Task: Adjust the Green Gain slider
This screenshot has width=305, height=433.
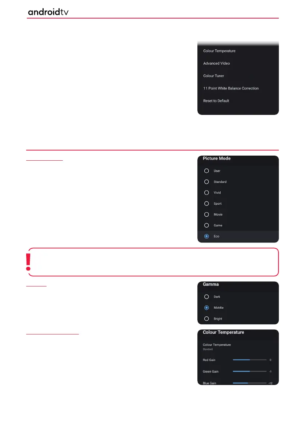Action: [x=249, y=372]
